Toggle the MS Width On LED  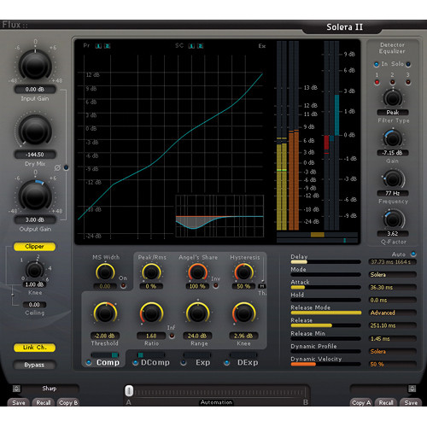(x=123, y=285)
